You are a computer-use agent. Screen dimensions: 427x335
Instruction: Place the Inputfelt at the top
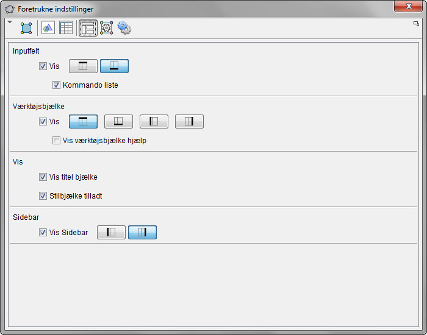coord(83,66)
